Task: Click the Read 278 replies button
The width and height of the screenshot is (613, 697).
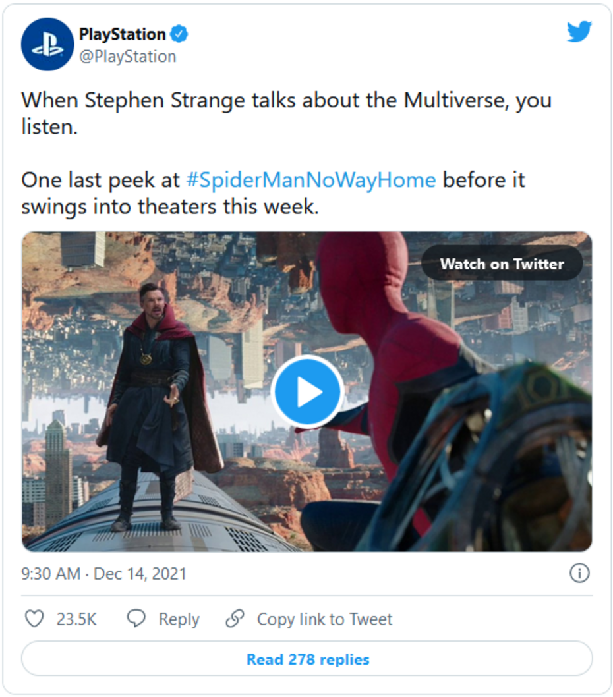Action: click(x=307, y=659)
